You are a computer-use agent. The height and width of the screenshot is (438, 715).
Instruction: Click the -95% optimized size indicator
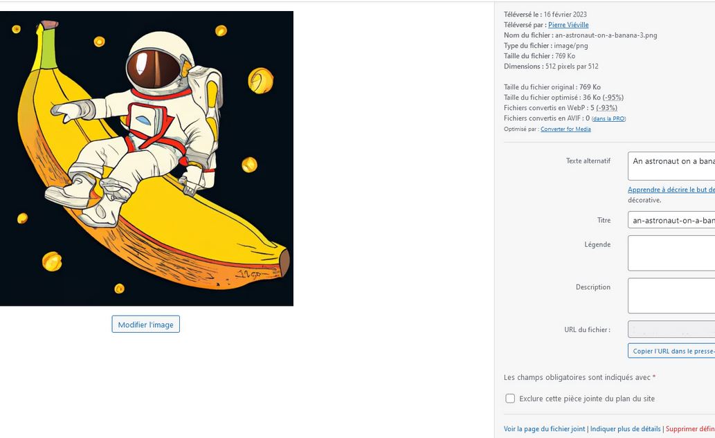tap(613, 98)
